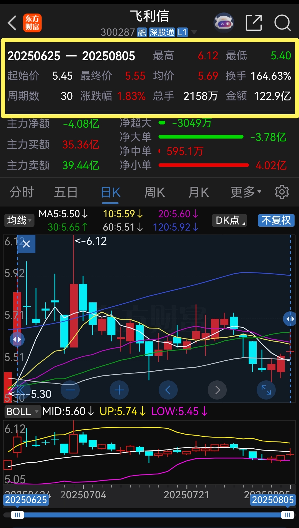Image resolution: width=299 pixels, height=528 pixels.
Task: Go back with the left arrow icon
Action: tap(12, 23)
